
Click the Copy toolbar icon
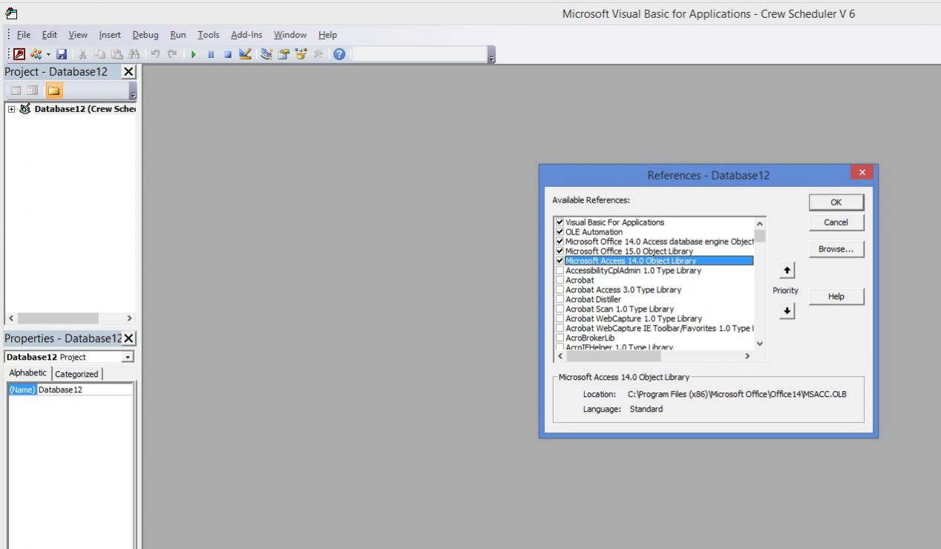(99, 54)
